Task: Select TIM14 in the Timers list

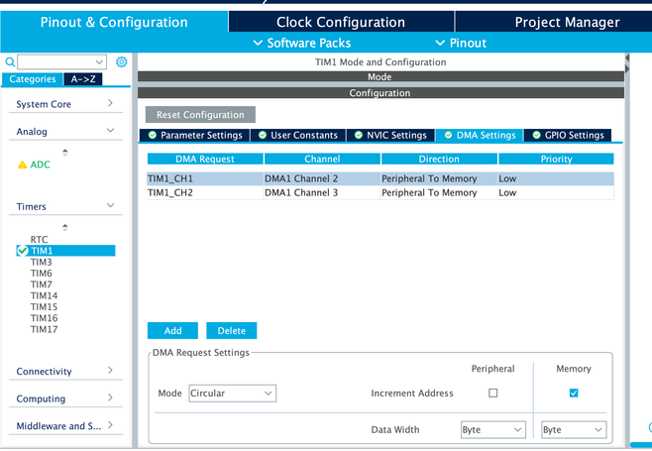Action: 44,295
